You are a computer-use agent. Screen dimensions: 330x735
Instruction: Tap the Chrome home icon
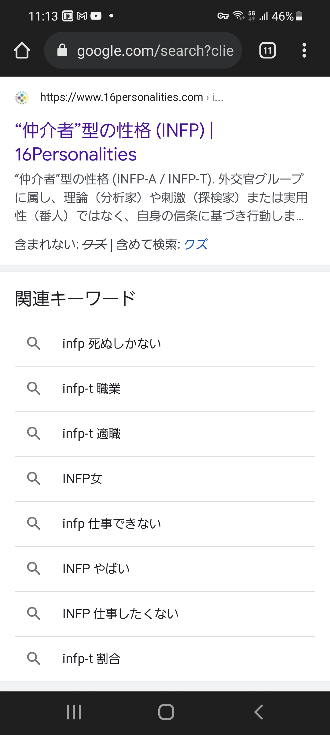point(22,51)
